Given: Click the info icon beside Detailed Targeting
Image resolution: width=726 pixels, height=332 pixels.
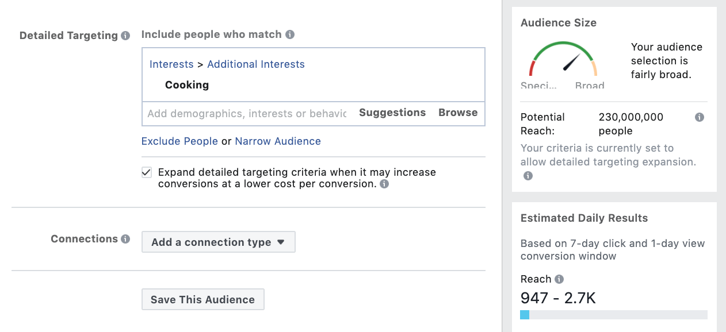Looking at the screenshot, I should click(125, 35).
